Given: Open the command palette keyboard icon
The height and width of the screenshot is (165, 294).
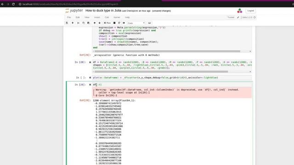Looking at the screenshot, I should [x=149, y=23].
